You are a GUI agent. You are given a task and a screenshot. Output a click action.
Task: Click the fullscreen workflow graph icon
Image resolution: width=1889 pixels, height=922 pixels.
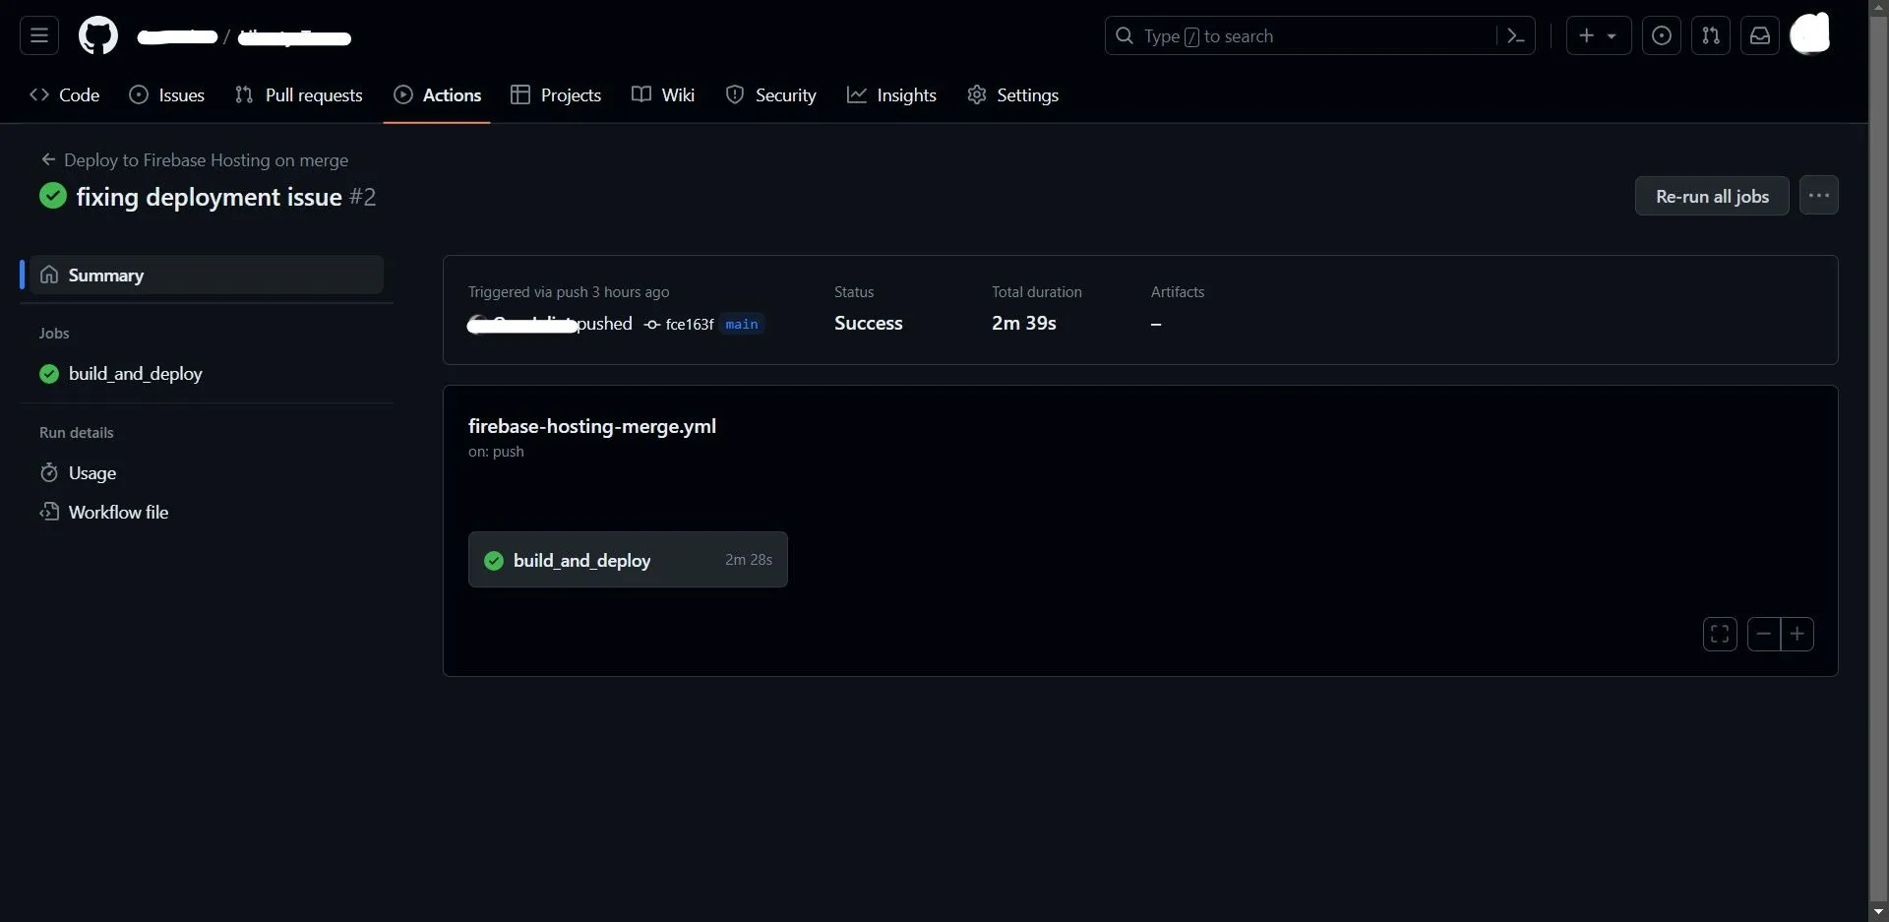point(1719,635)
